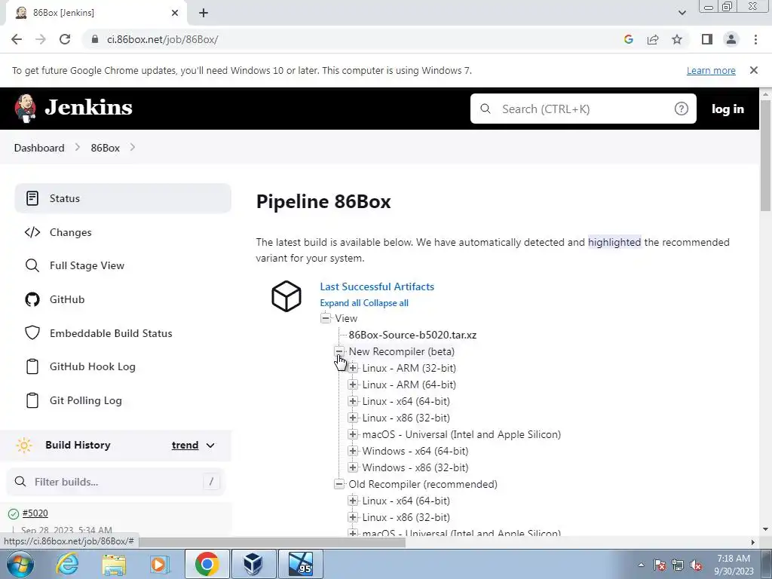The image size is (772, 579).
Task: Open the Chrome three-dot menu
Action: [755, 39]
